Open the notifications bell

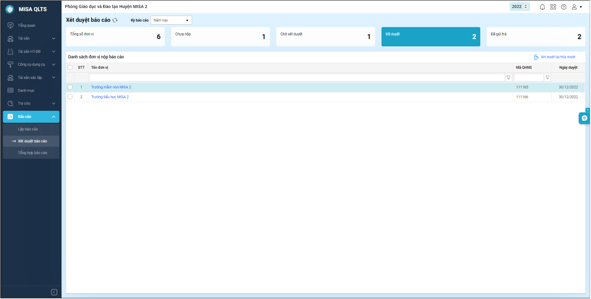click(x=542, y=7)
